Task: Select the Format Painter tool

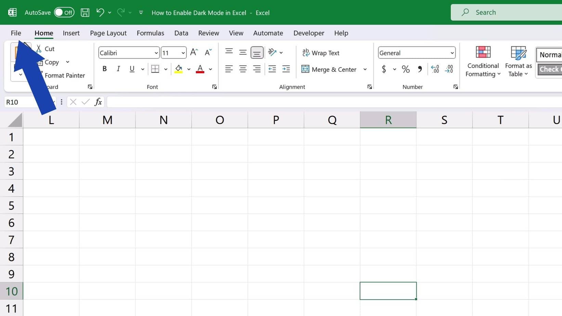Action: (x=65, y=75)
